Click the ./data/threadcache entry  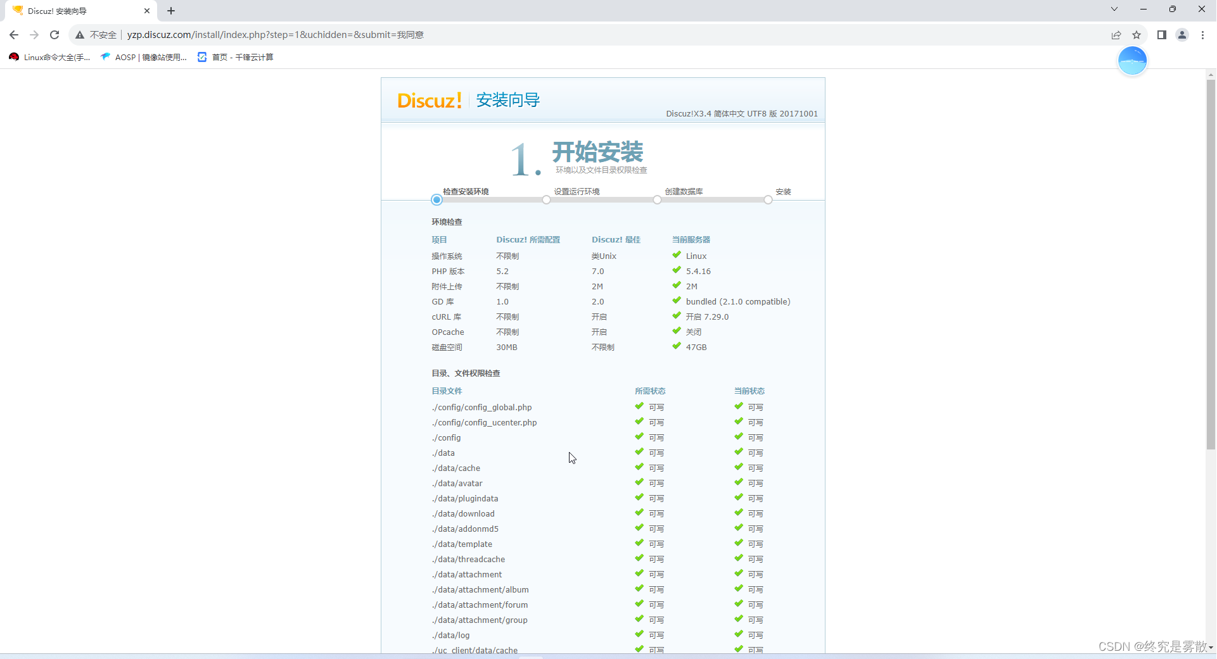pyautogui.click(x=469, y=560)
